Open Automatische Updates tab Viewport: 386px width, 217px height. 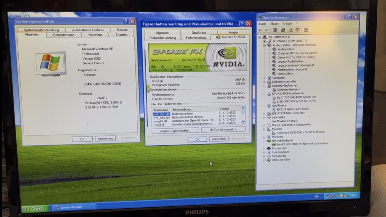[x=88, y=30]
